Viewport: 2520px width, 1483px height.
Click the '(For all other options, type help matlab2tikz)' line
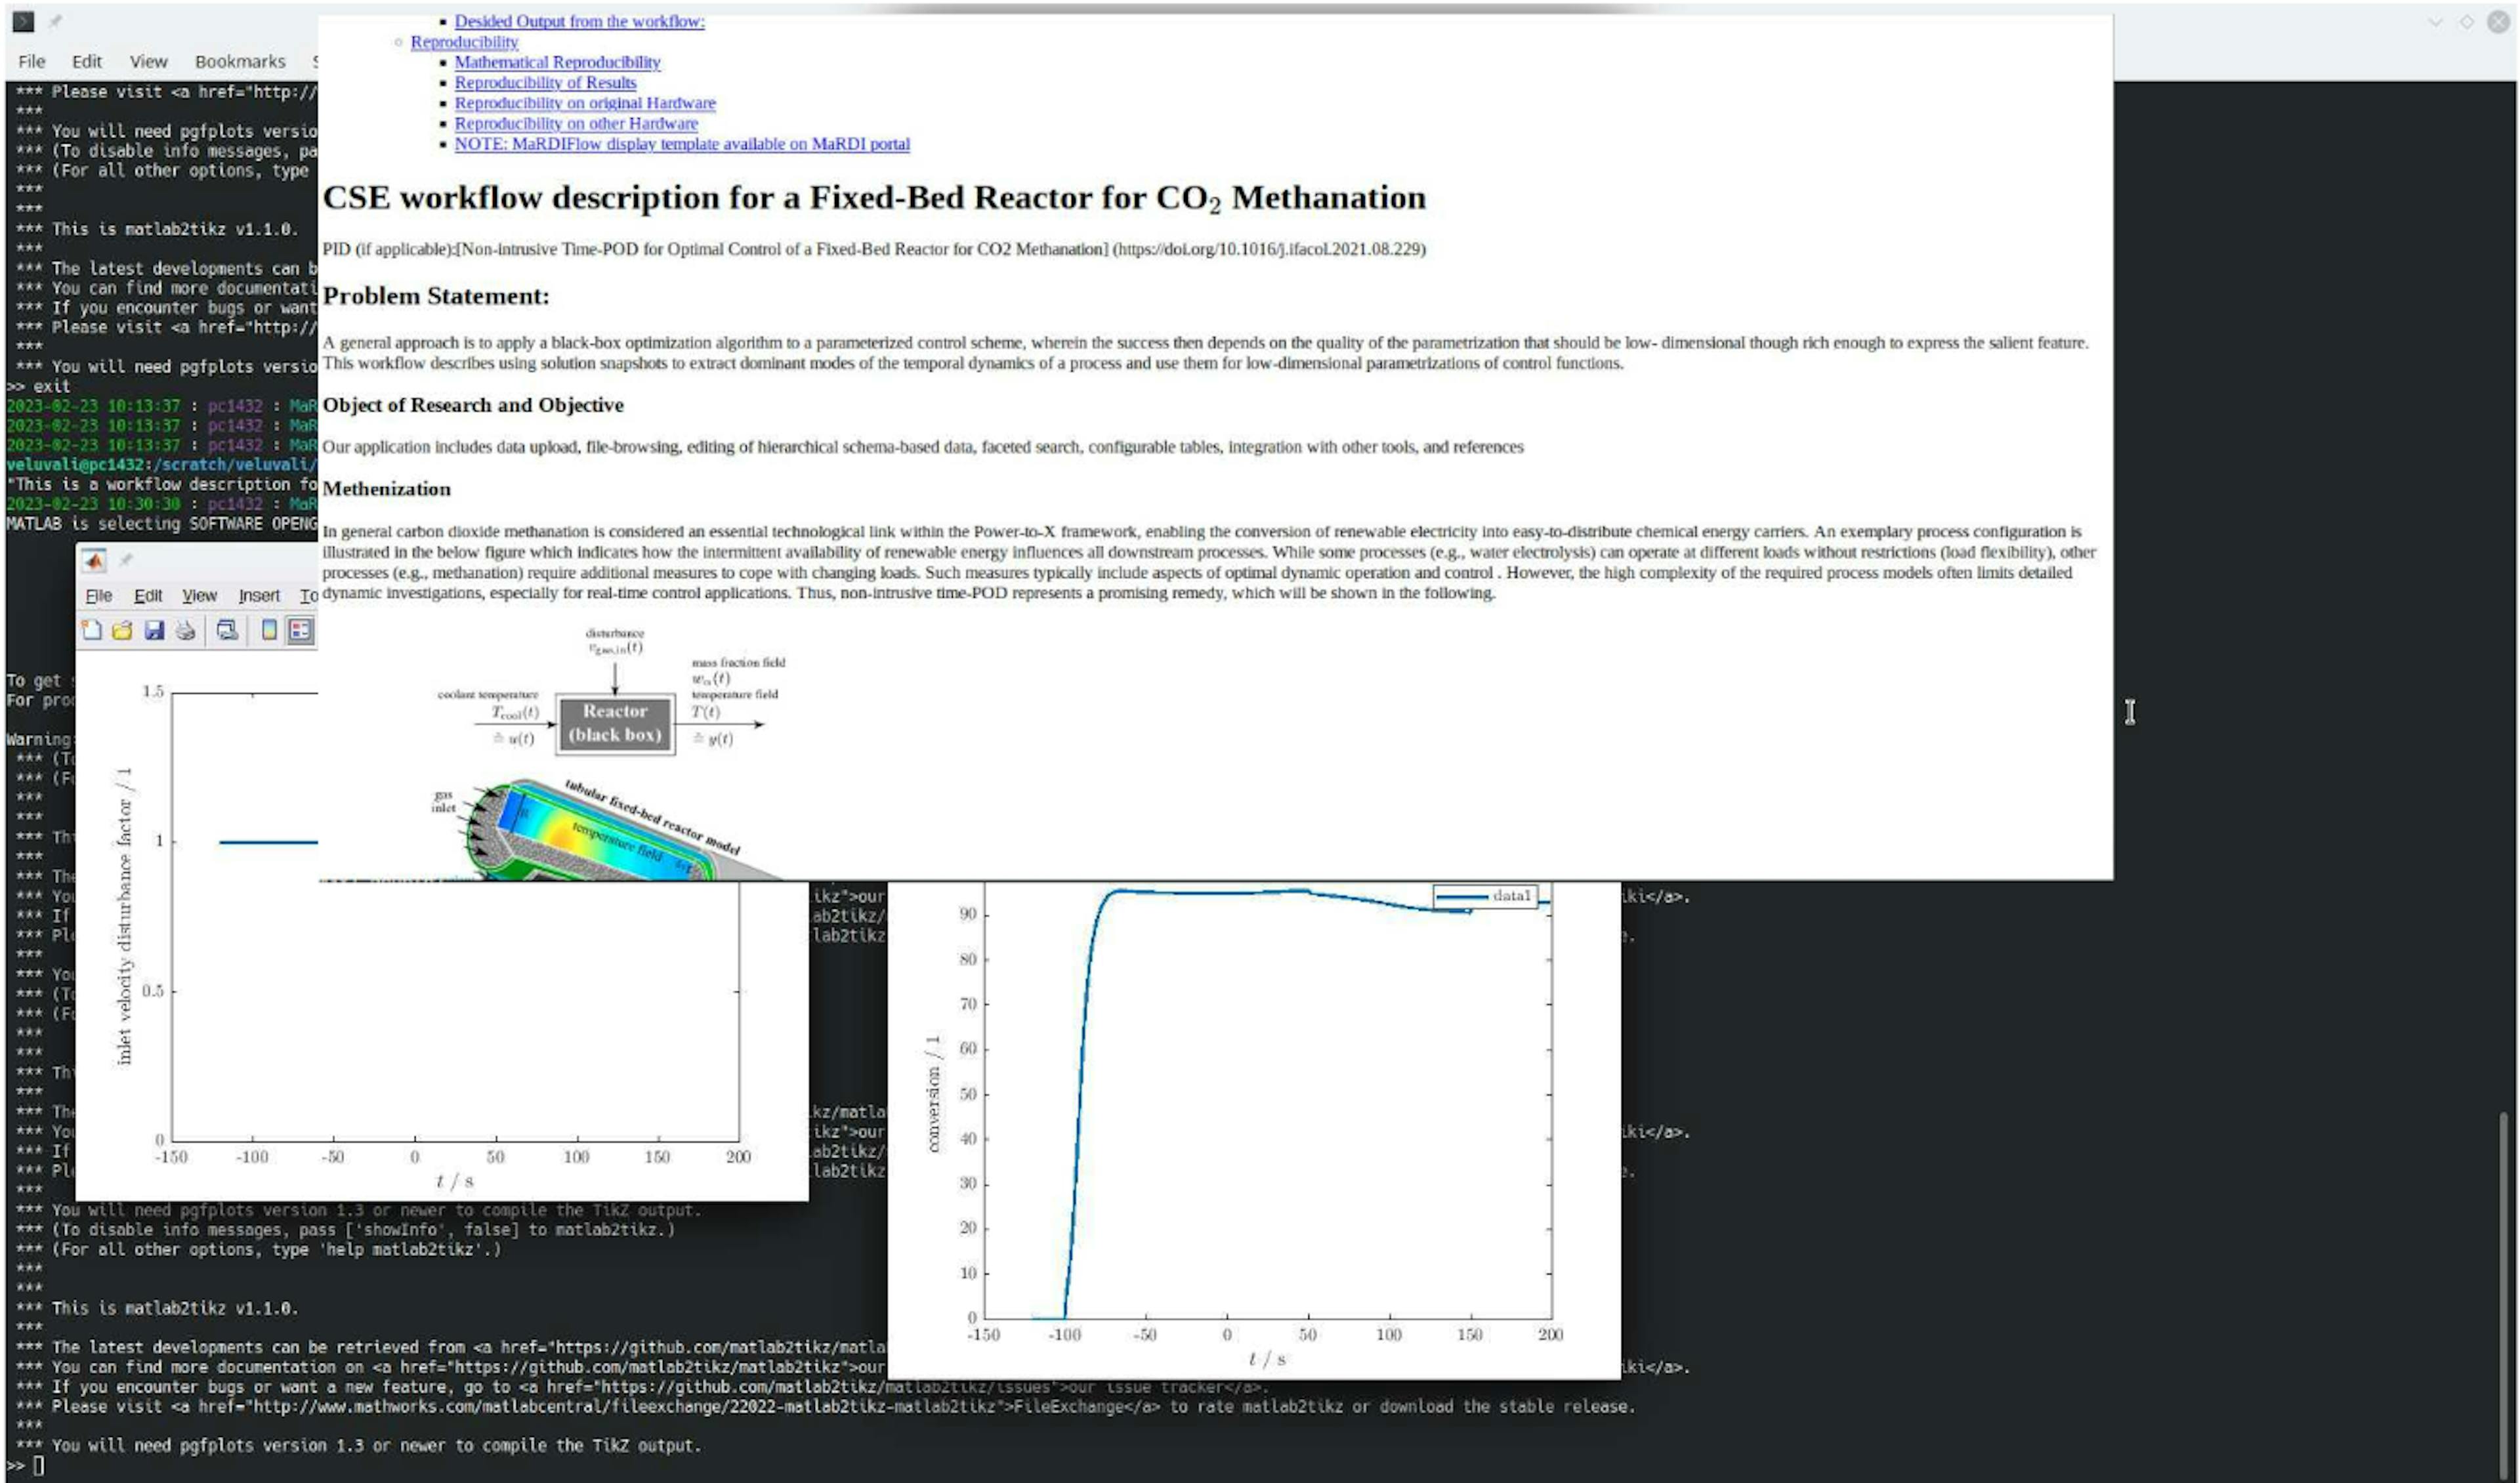276,1249
